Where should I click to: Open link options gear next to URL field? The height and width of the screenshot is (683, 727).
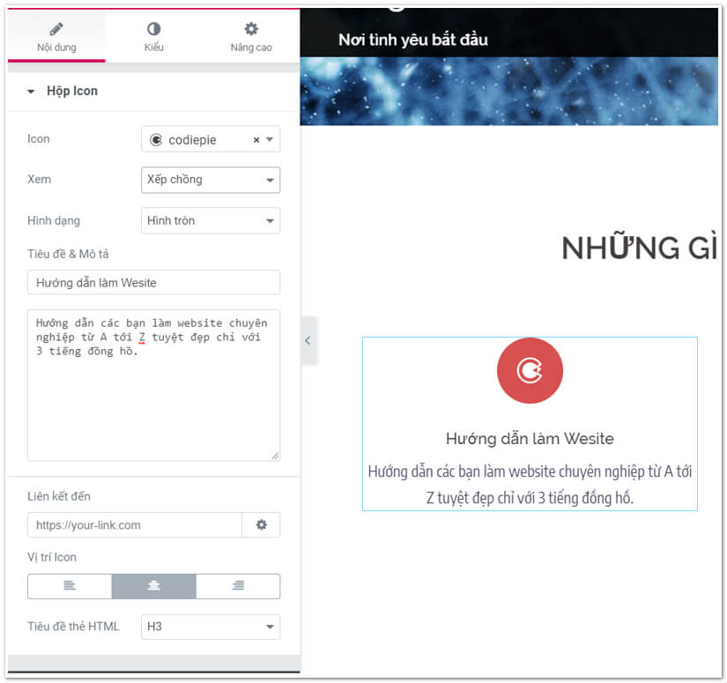point(261,525)
